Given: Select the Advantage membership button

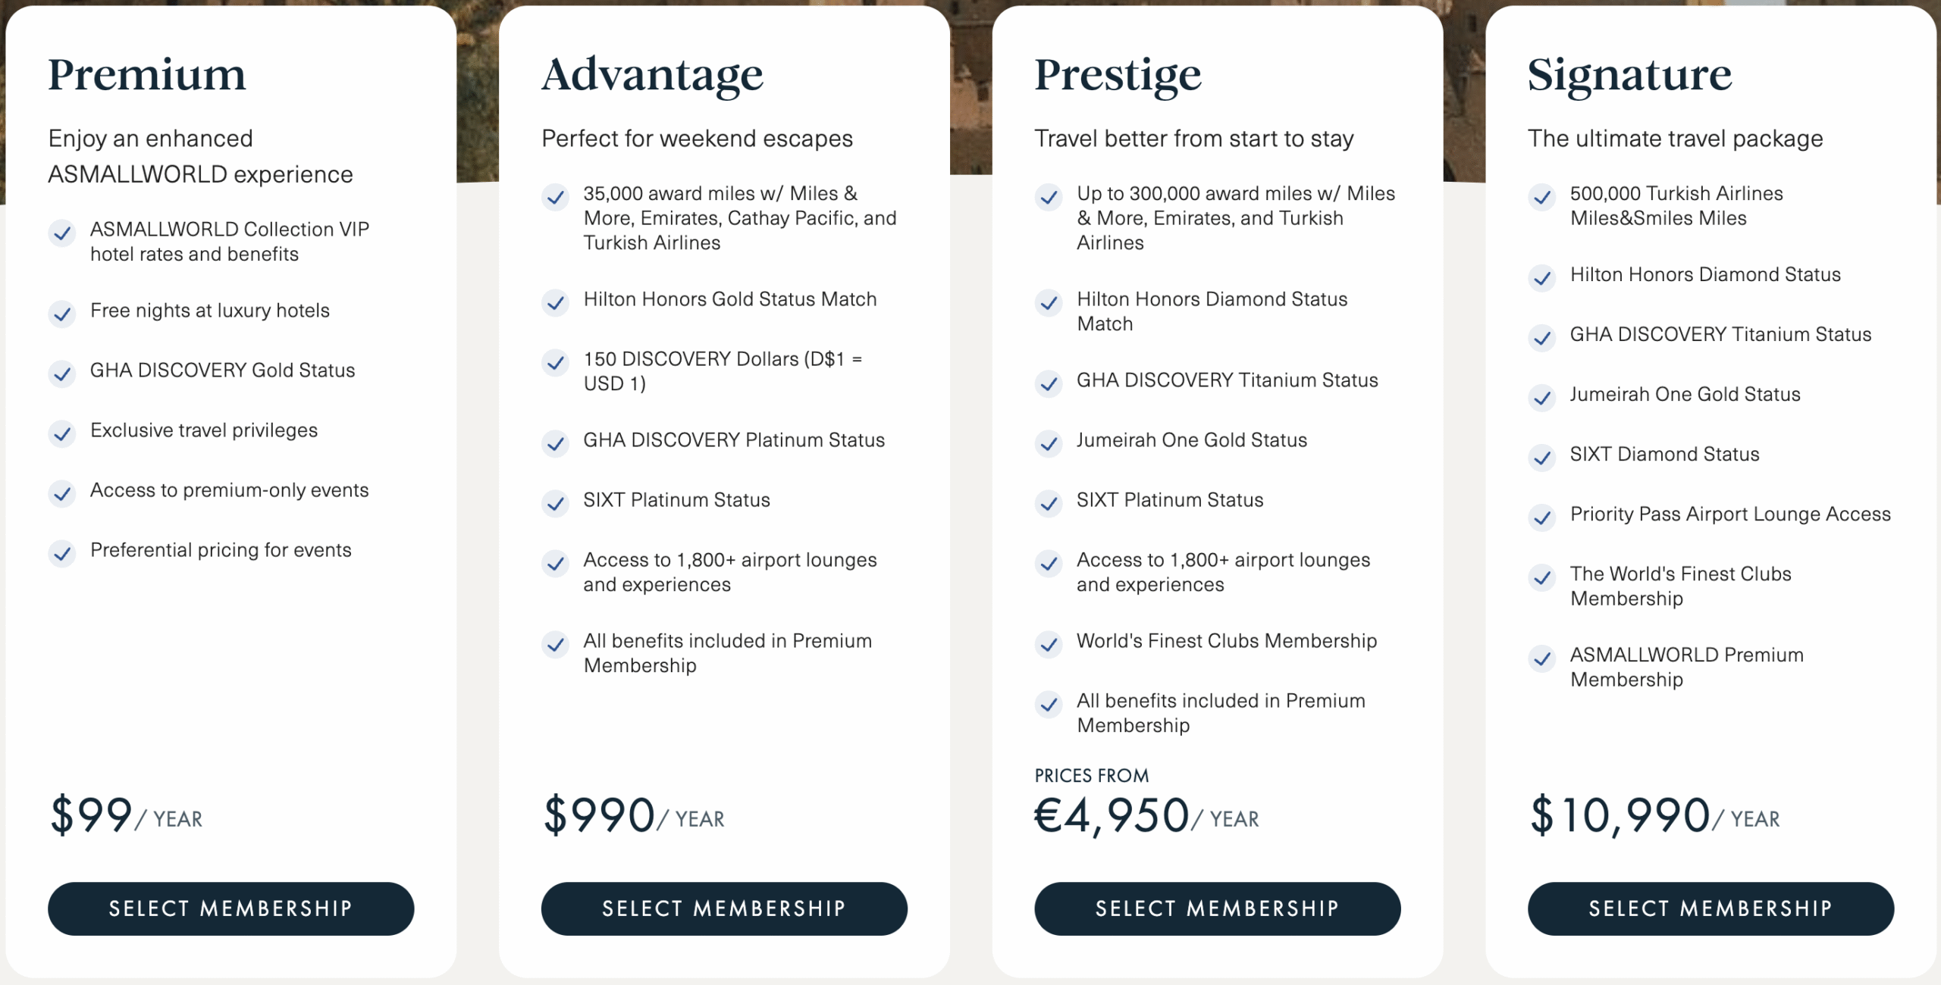Looking at the screenshot, I should (x=723, y=908).
